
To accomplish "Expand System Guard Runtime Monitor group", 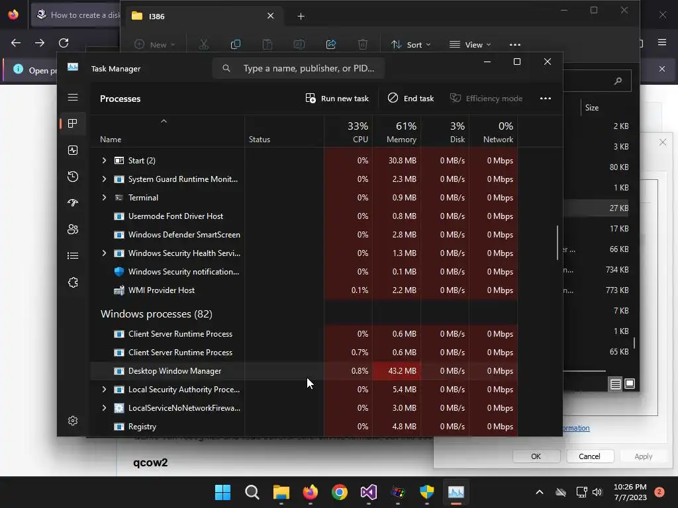I will [104, 179].
